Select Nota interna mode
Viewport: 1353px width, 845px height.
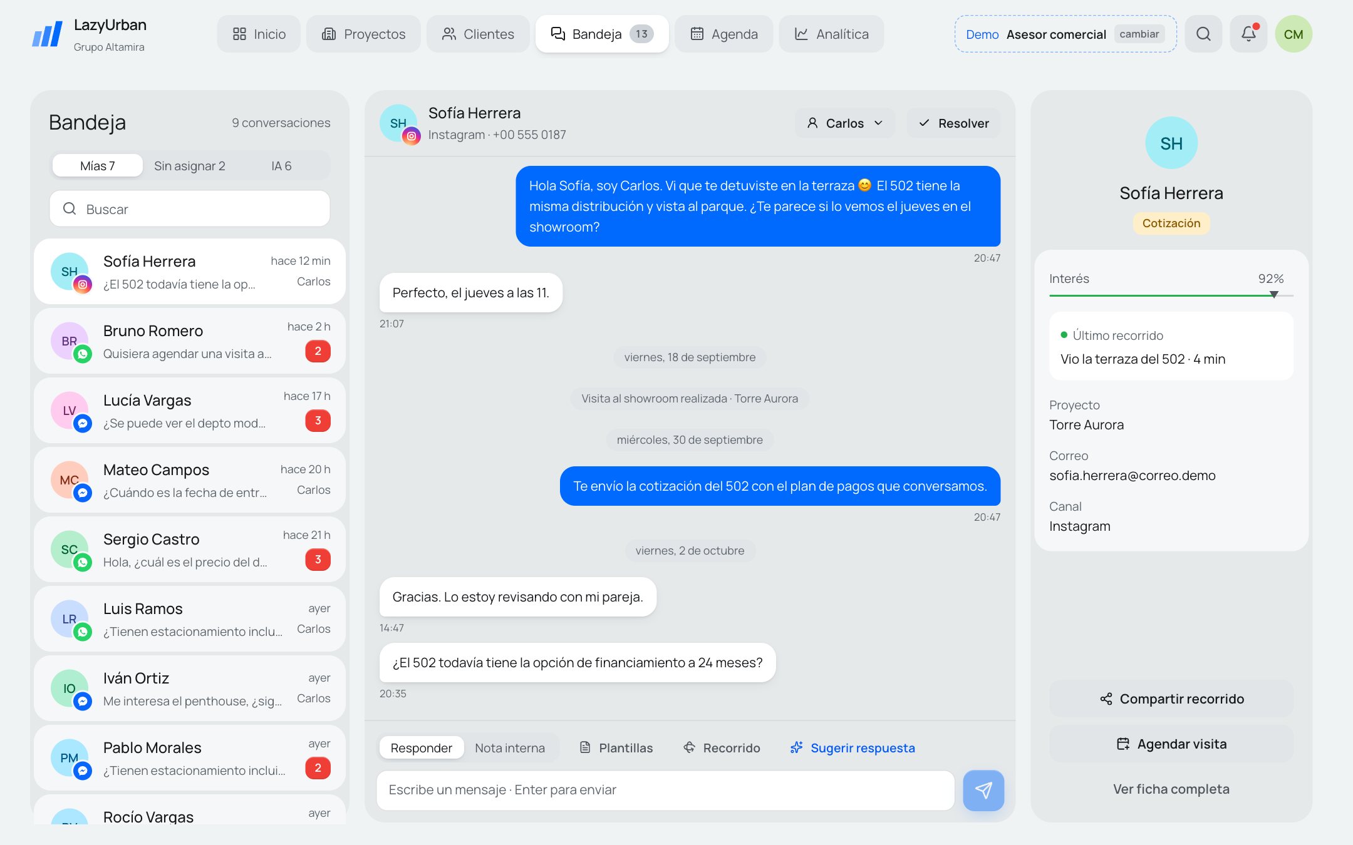point(510,748)
